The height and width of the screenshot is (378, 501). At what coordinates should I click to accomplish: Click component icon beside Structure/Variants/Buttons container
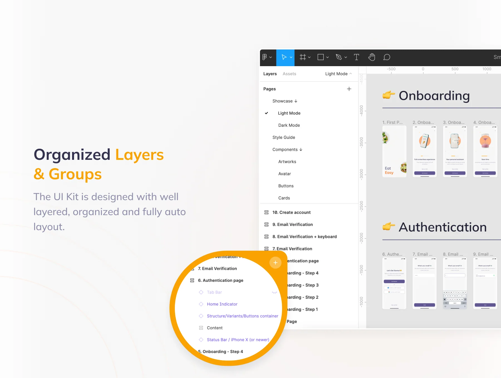(201, 316)
